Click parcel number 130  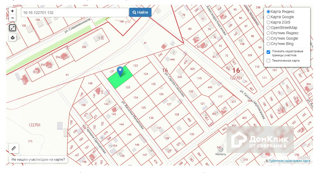192,134
